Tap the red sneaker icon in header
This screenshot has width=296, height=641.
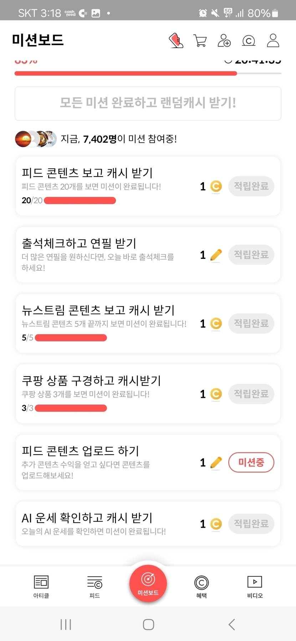click(176, 41)
